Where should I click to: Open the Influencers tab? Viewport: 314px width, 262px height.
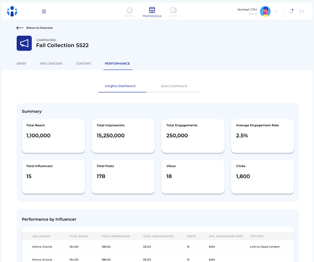point(51,63)
